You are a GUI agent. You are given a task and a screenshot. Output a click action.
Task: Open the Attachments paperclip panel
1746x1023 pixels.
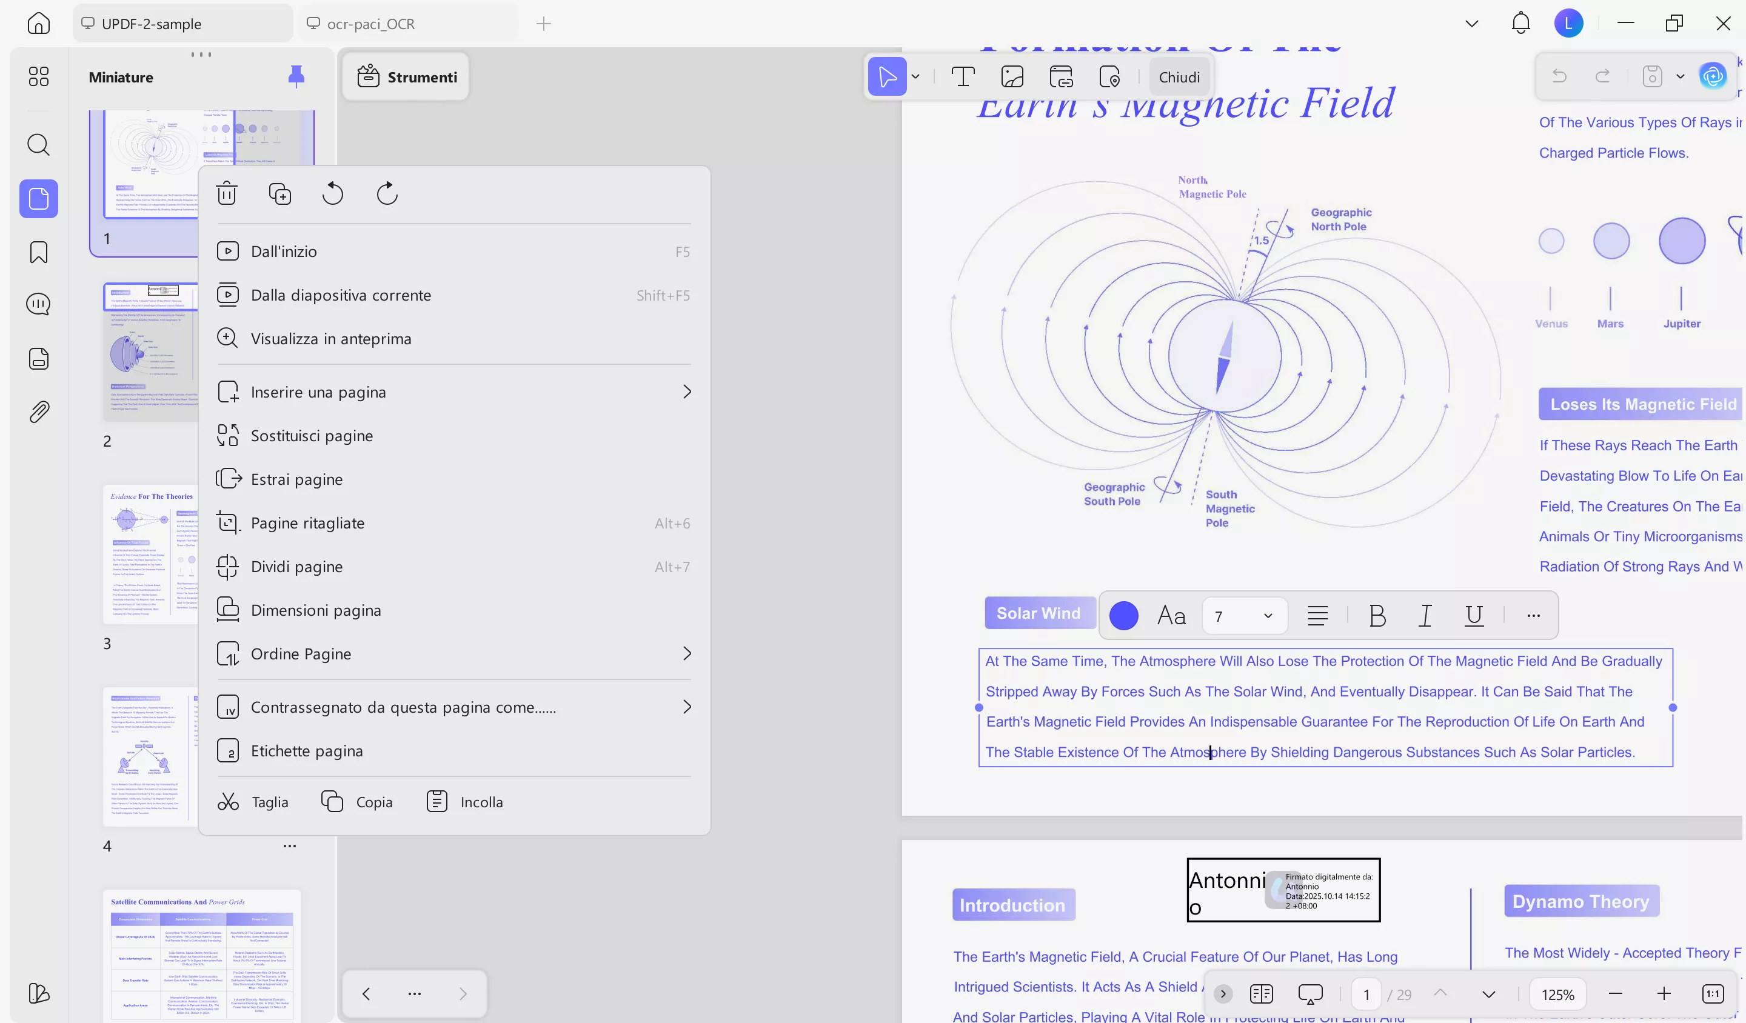click(x=39, y=412)
